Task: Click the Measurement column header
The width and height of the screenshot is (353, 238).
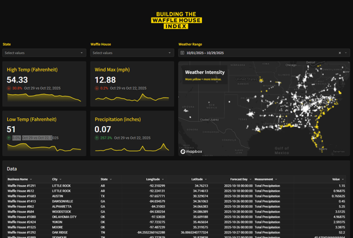Action: 264,179
